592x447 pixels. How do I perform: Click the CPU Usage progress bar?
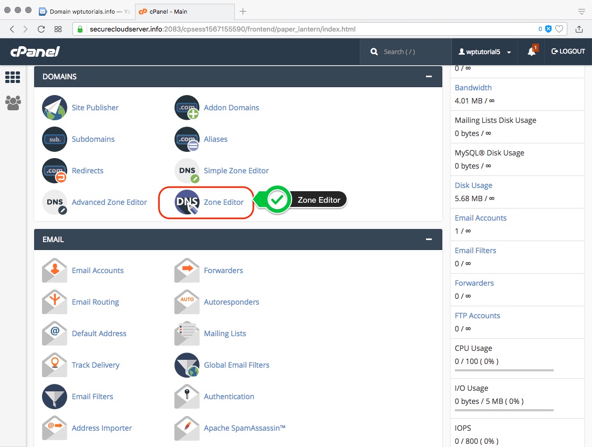tap(504, 370)
